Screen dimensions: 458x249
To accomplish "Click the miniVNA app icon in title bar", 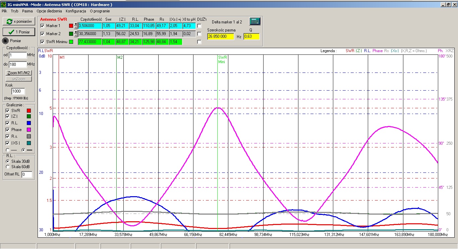I will [3, 5].
